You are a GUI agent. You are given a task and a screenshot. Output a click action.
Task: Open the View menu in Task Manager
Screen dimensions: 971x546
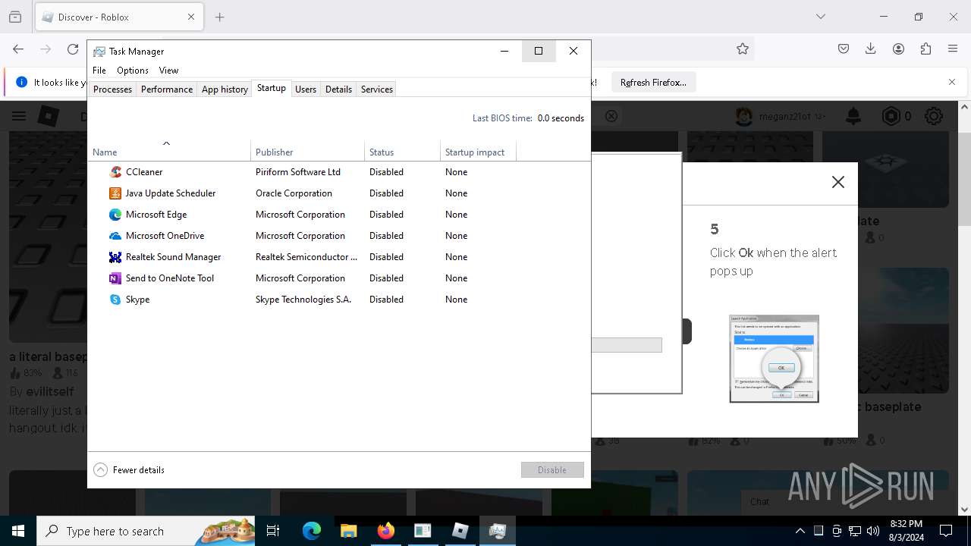coord(168,71)
